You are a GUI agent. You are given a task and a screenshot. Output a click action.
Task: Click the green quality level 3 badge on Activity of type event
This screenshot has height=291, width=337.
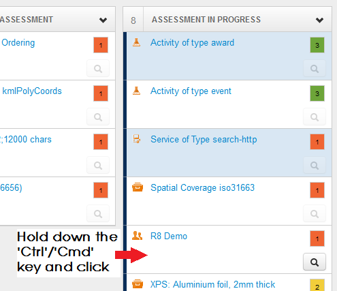(317, 93)
